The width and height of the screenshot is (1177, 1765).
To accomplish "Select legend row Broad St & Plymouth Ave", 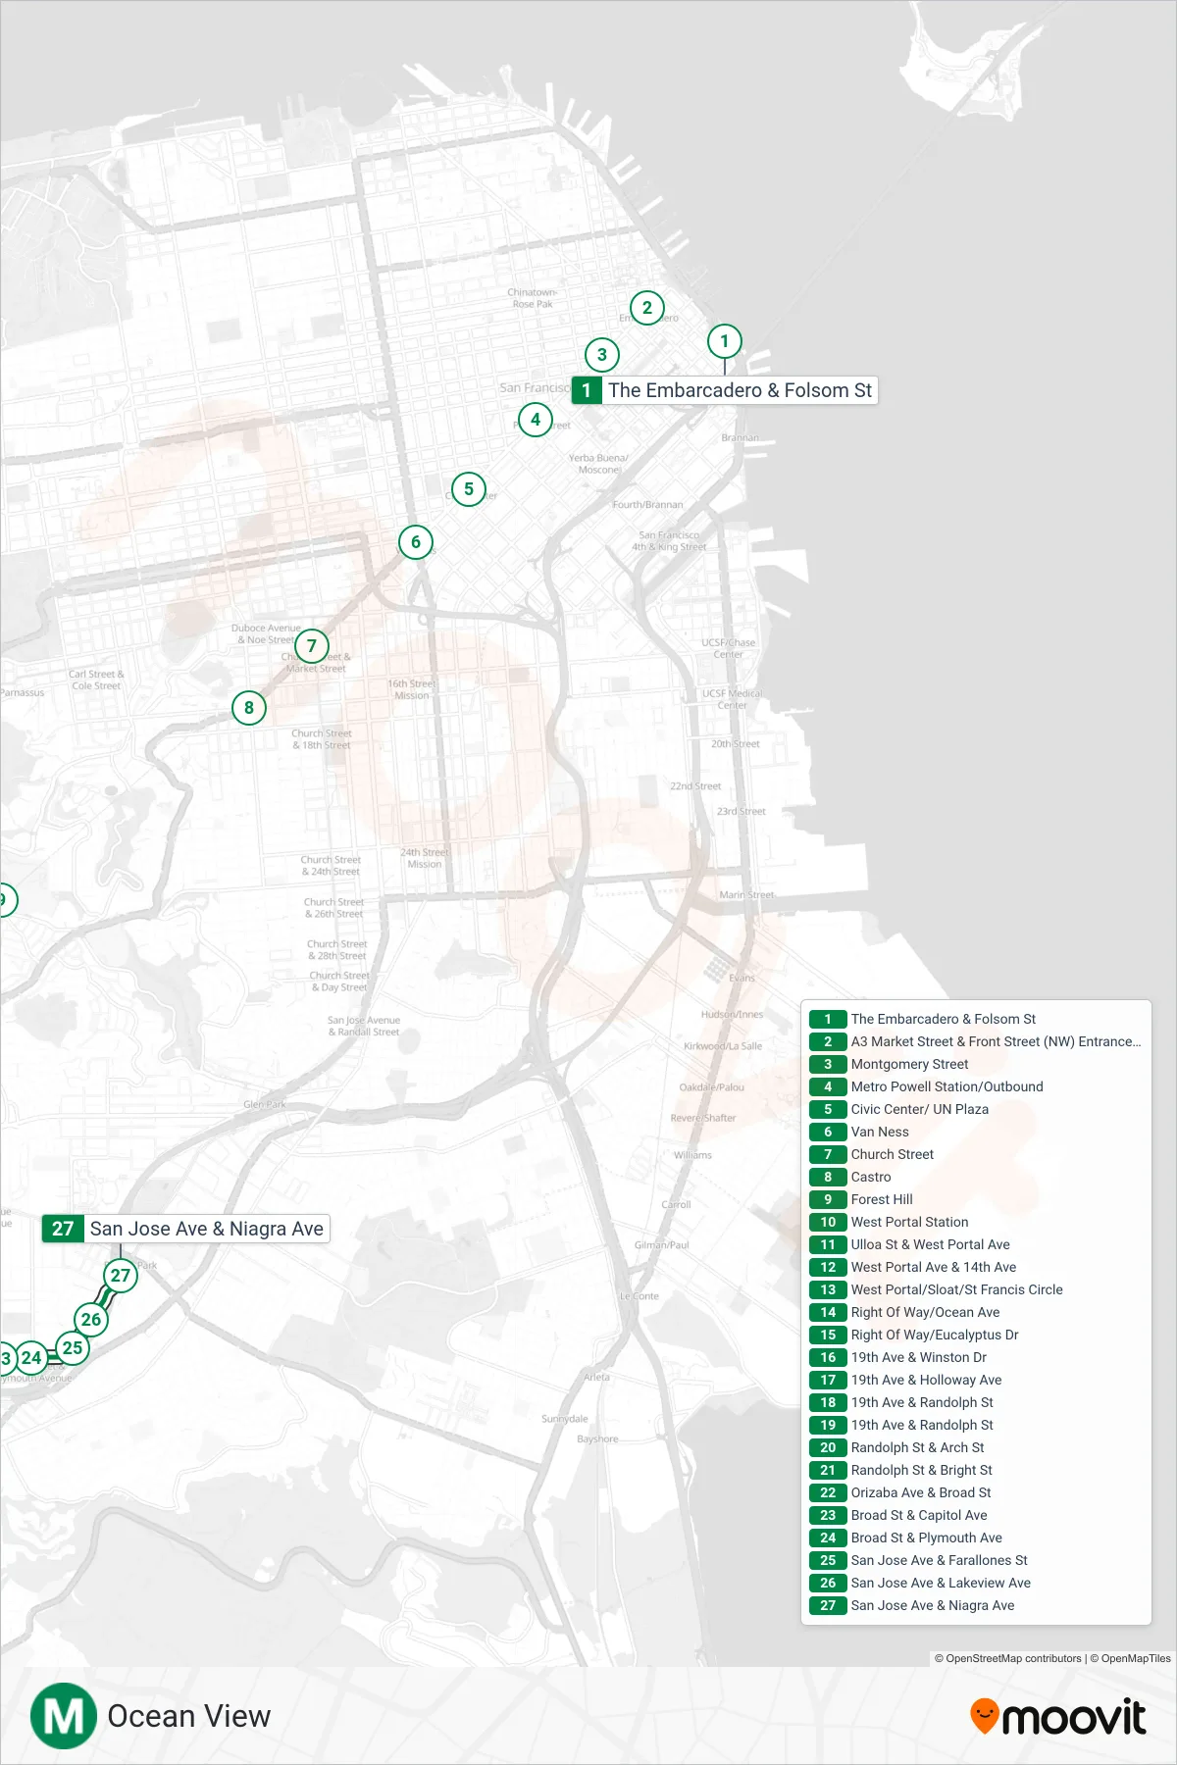I will pos(976,1538).
